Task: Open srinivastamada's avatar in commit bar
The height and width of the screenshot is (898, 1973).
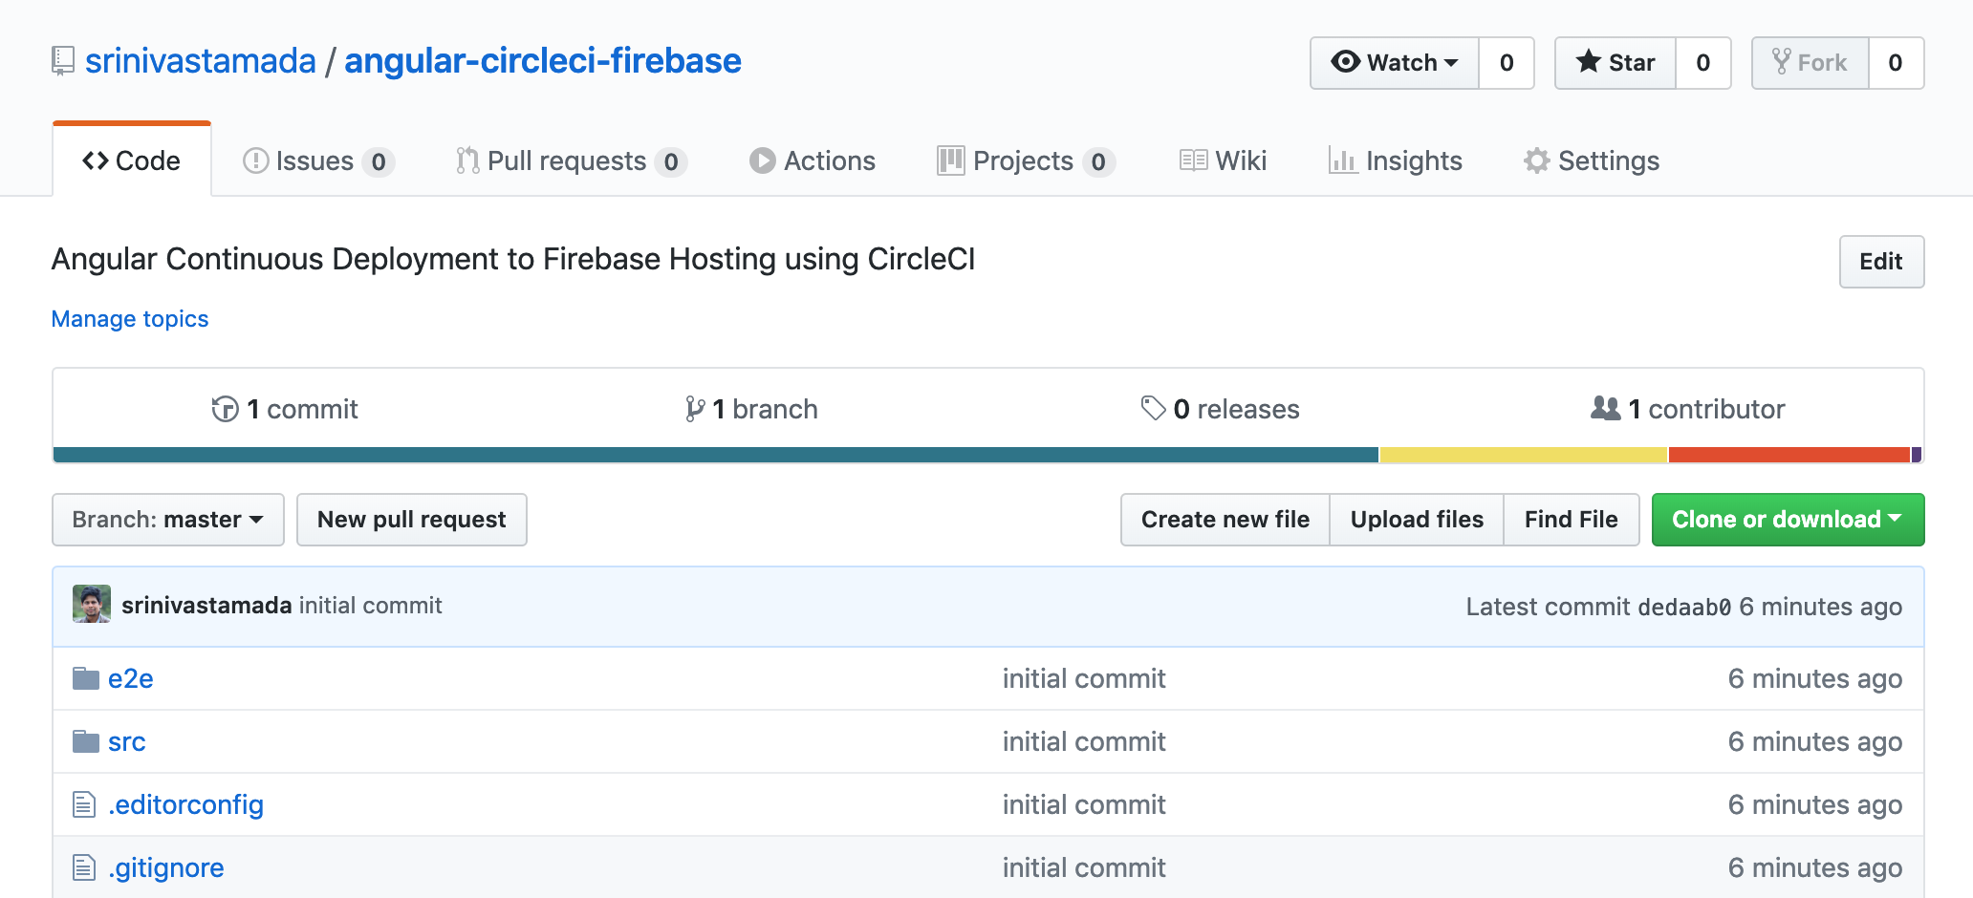Action: pos(92,604)
